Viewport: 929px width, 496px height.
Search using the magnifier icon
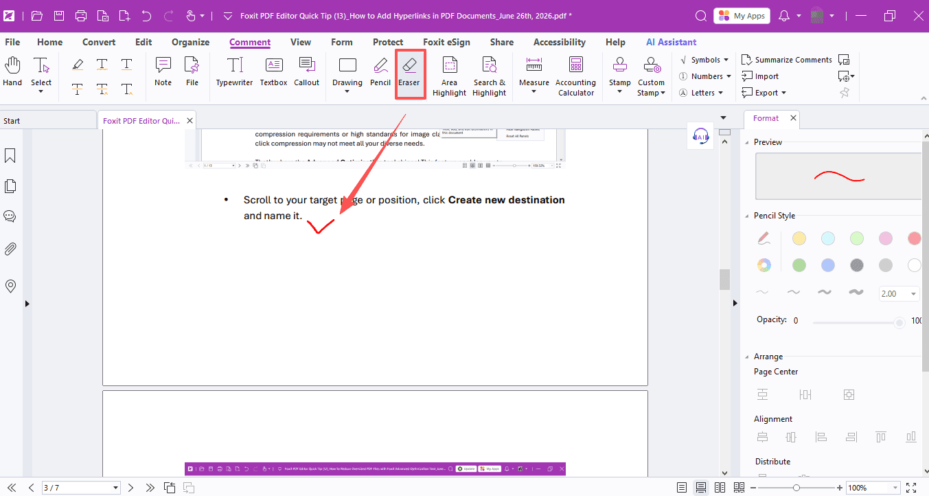(x=701, y=16)
